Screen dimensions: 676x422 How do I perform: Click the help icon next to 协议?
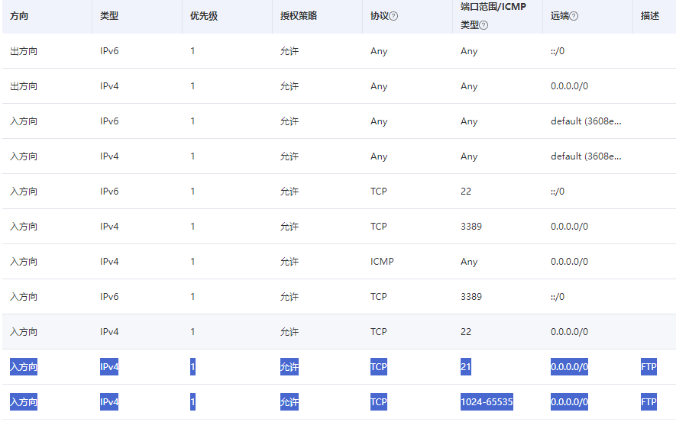[393, 17]
